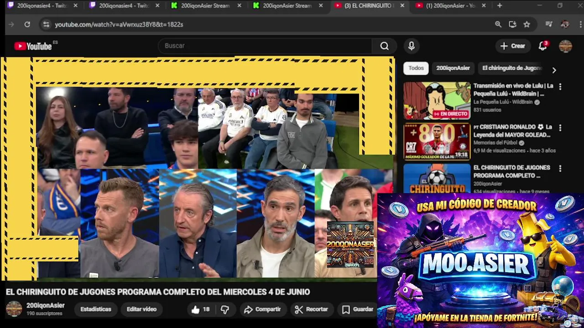Open the El Chiringuito suggested thumbnail
This screenshot has width=584, height=328.
click(x=437, y=179)
